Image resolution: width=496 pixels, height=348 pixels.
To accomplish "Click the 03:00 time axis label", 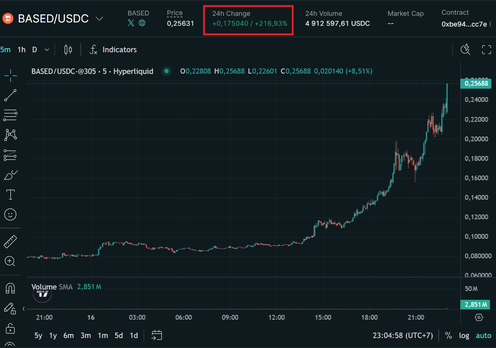I will 137,317.
